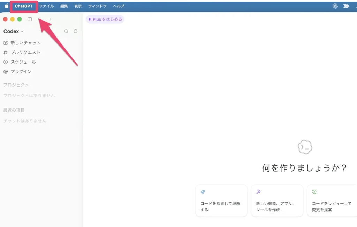Click the Codex terminal cloud logo
Screen dimensions: 357x227
pyautogui.click(x=305, y=147)
